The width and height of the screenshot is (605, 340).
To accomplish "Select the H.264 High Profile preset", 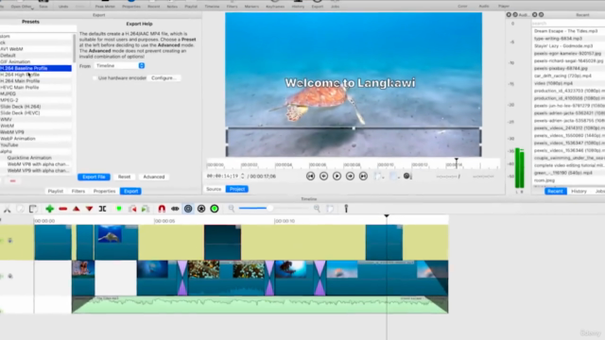I will [36, 75].
